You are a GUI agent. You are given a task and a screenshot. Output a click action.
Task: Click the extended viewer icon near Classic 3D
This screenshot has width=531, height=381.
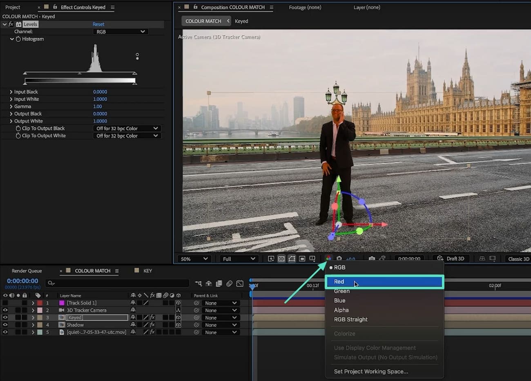[493, 259]
